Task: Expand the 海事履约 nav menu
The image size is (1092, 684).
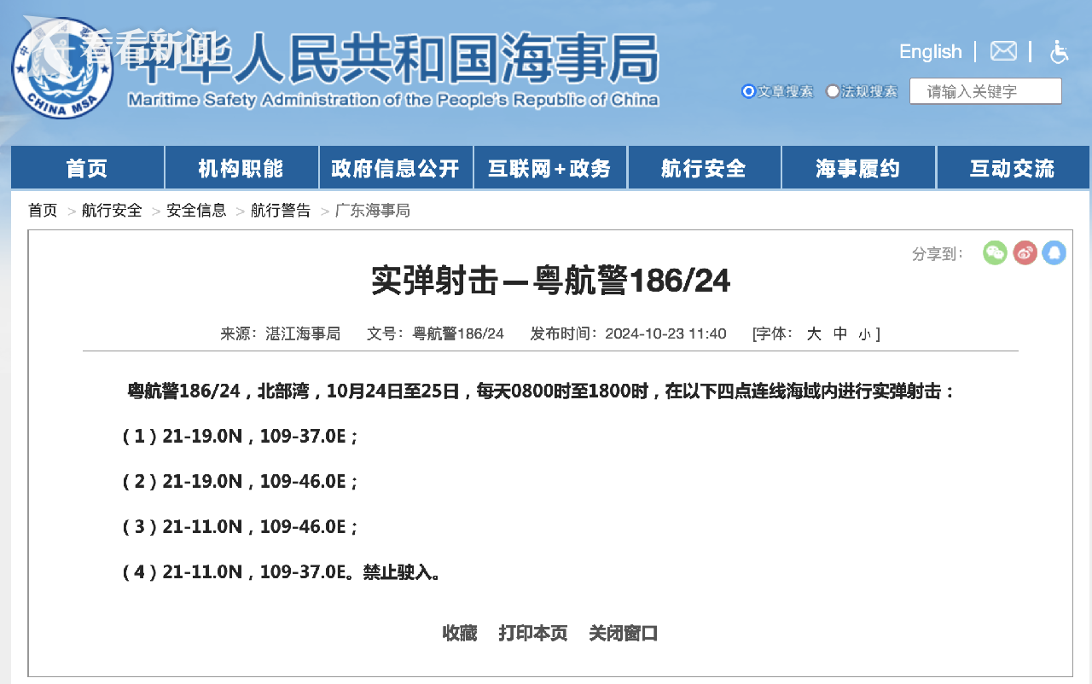Action: point(857,168)
